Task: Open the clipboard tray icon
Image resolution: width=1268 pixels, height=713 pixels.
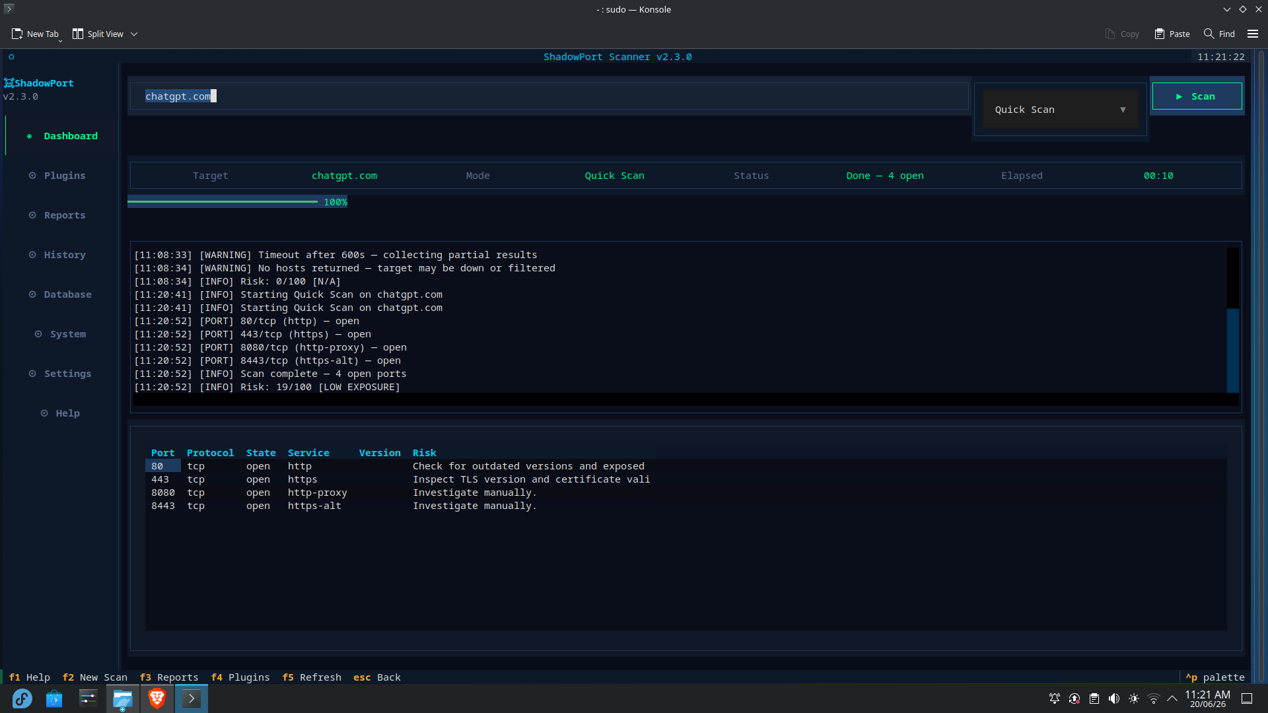Action: click(x=1094, y=698)
